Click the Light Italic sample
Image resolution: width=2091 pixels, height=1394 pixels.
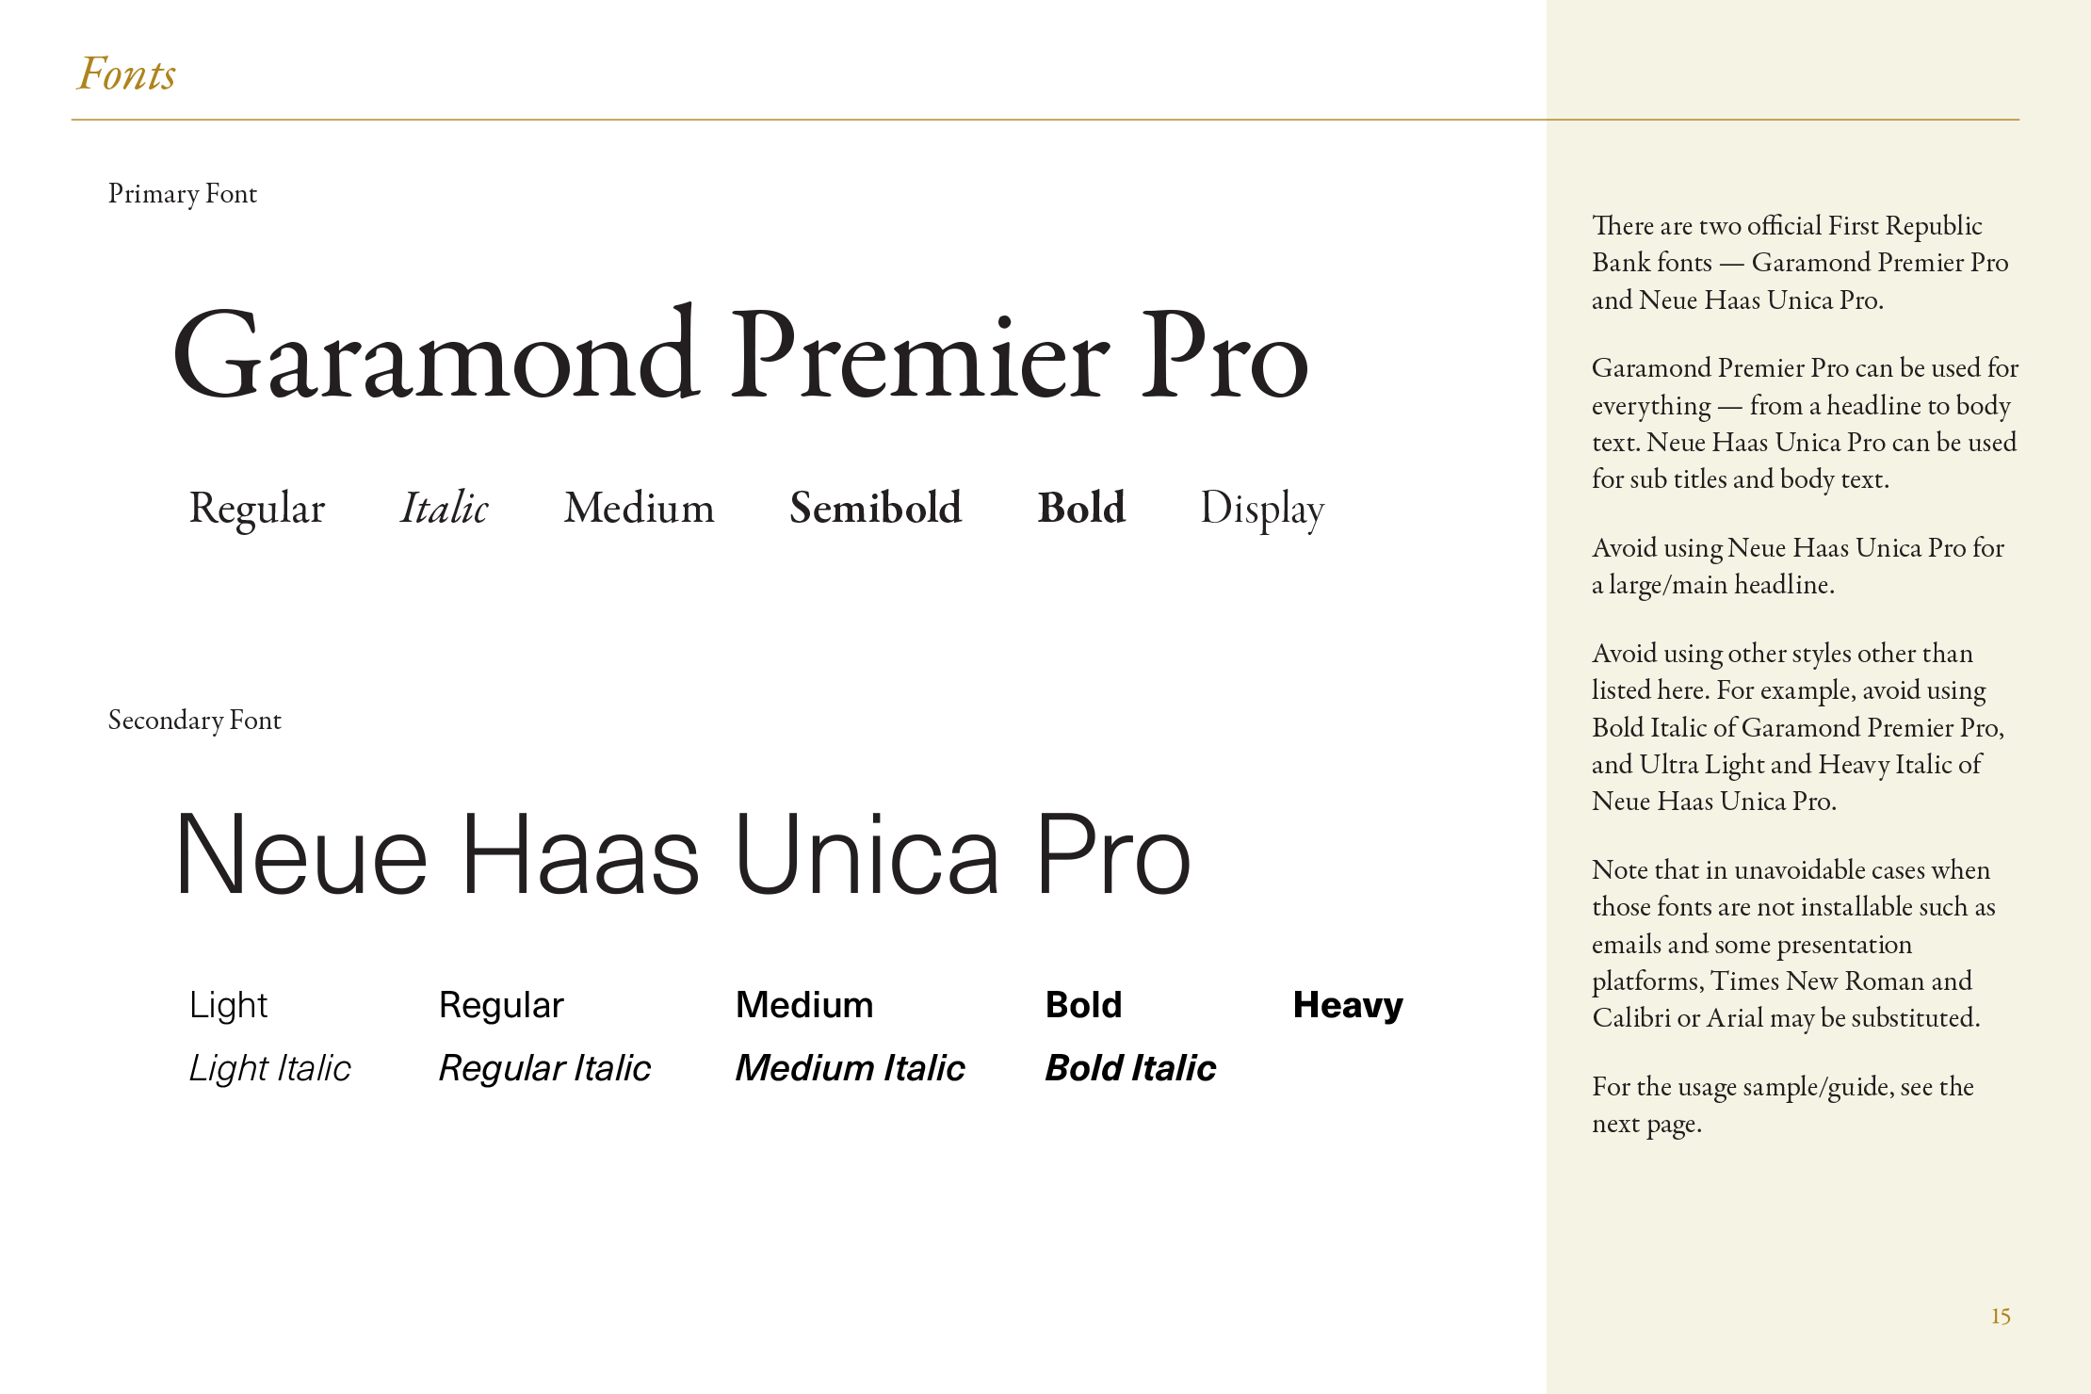tap(269, 1069)
